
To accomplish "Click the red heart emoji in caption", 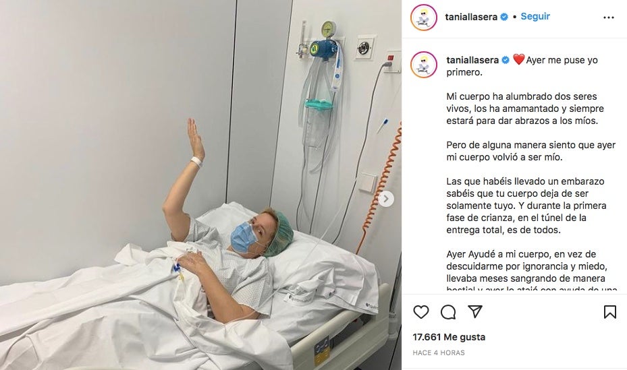I will pyautogui.click(x=518, y=60).
